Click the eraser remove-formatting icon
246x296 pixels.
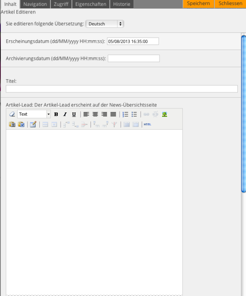[12, 115]
